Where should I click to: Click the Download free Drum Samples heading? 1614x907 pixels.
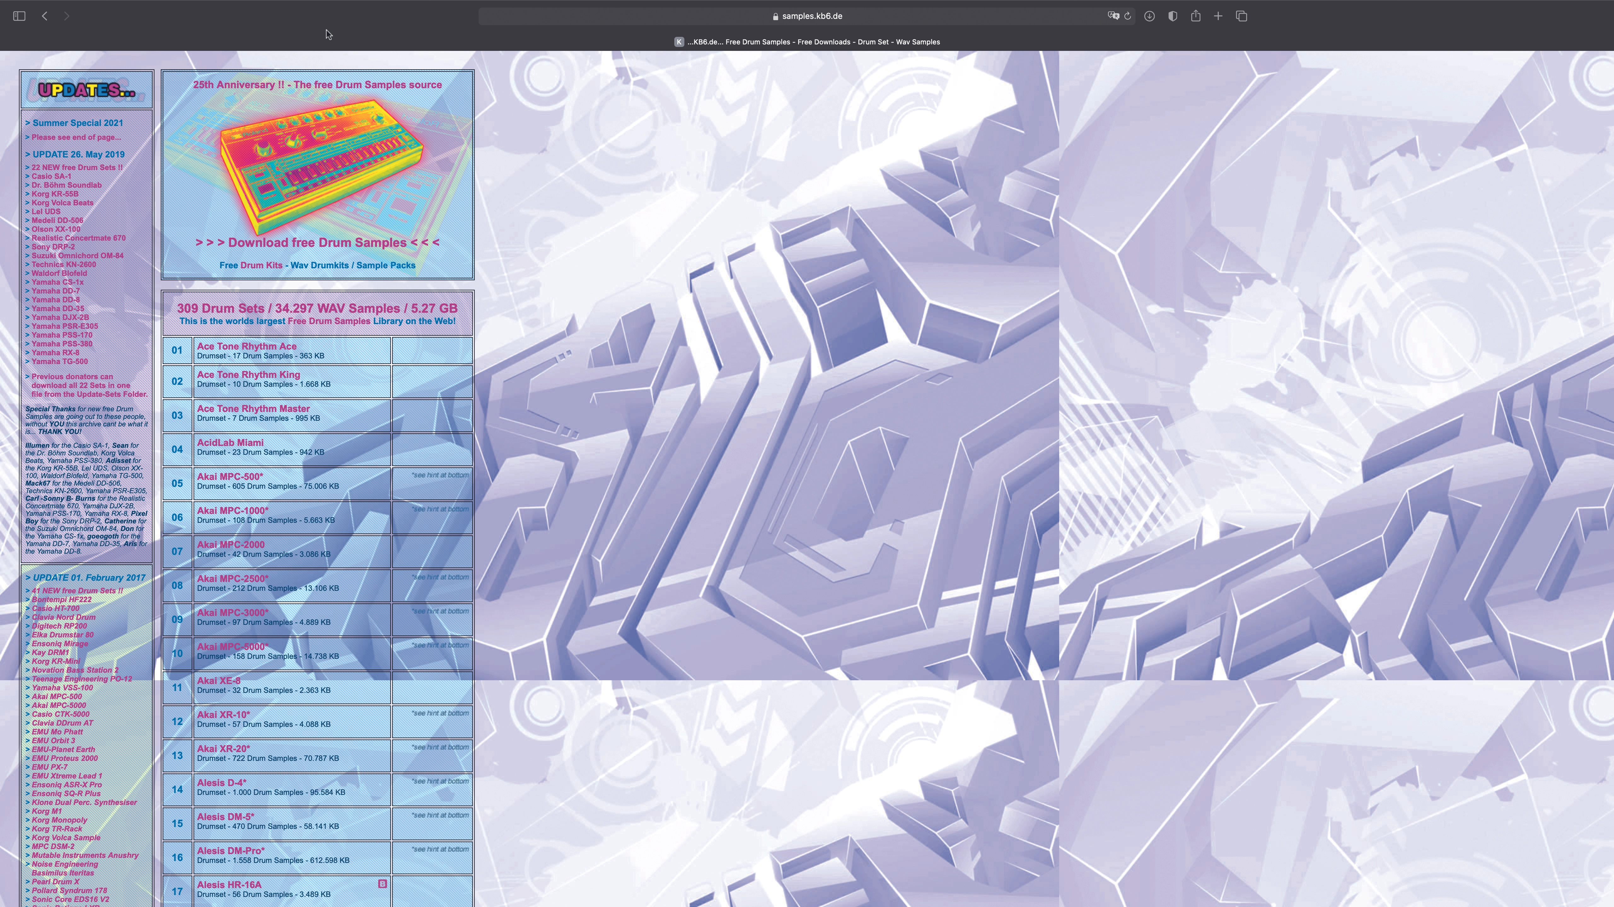click(x=317, y=243)
